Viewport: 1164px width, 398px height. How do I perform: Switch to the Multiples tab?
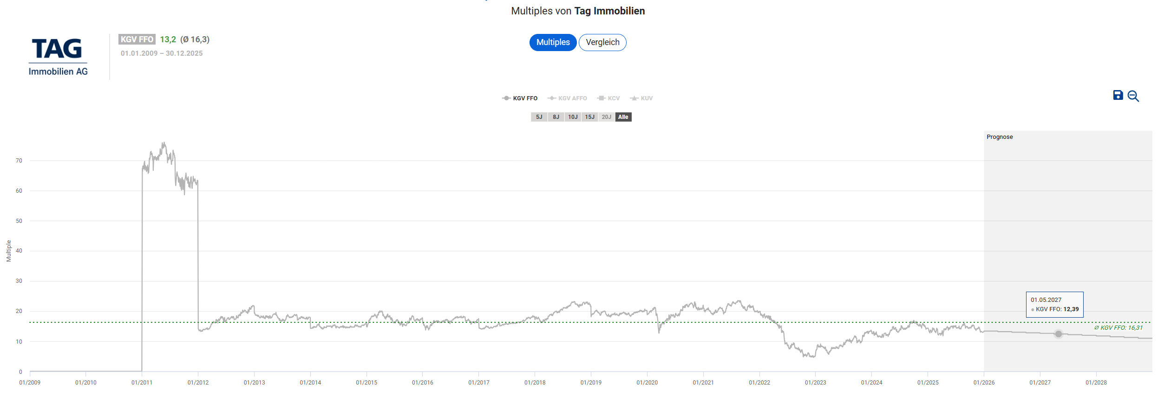pos(553,42)
